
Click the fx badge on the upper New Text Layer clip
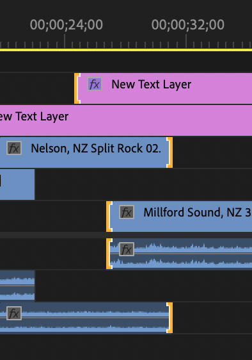95,84
